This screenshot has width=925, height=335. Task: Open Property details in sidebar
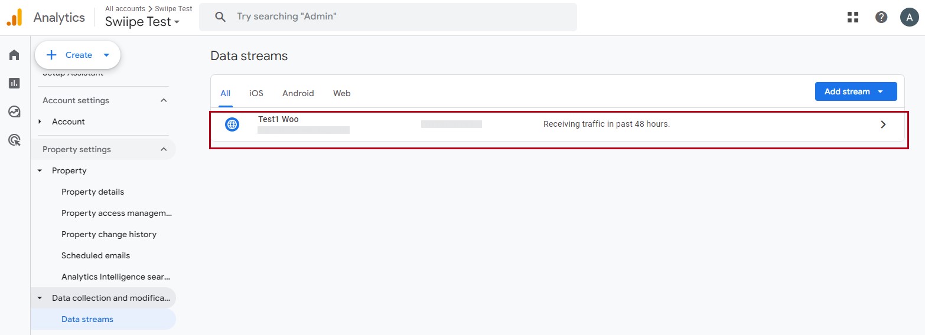coord(93,192)
